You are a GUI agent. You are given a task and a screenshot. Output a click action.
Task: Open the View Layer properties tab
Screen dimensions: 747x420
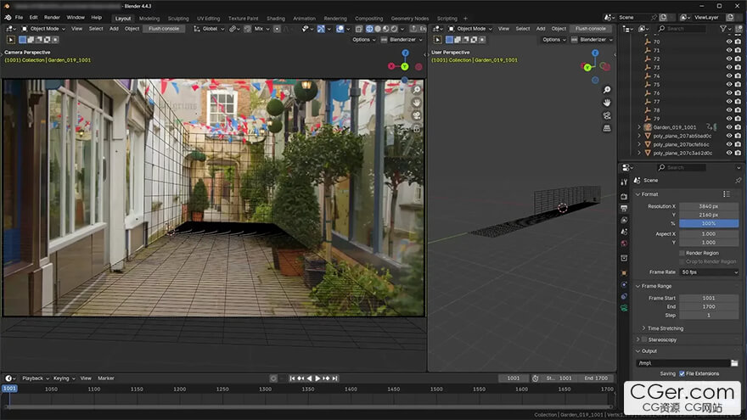624,220
